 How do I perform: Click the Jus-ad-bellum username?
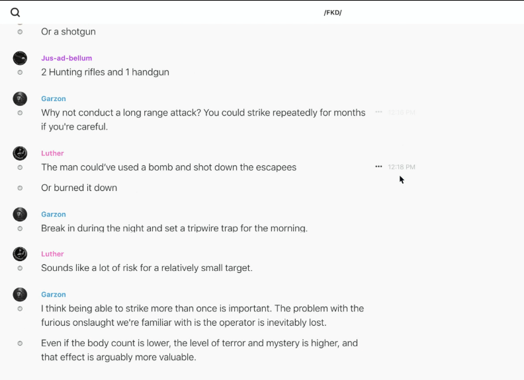[66, 58]
